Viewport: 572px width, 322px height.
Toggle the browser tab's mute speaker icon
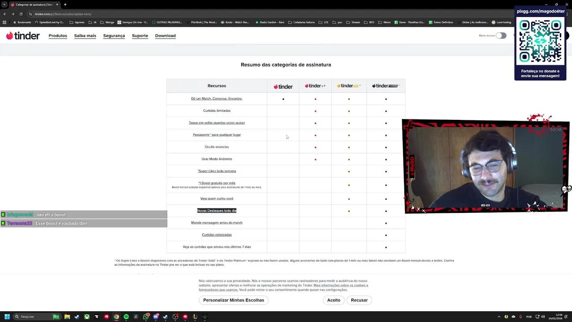[13, 4]
